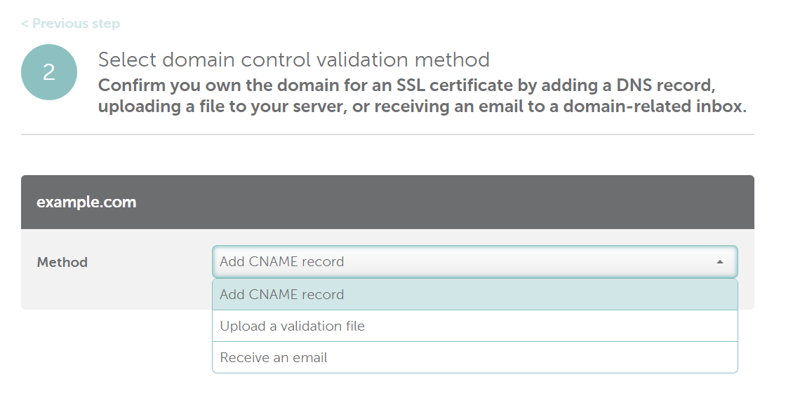Click the words "adding a DNS record"
The width and height of the screenshot is (793, 400).
click(629, 85)
